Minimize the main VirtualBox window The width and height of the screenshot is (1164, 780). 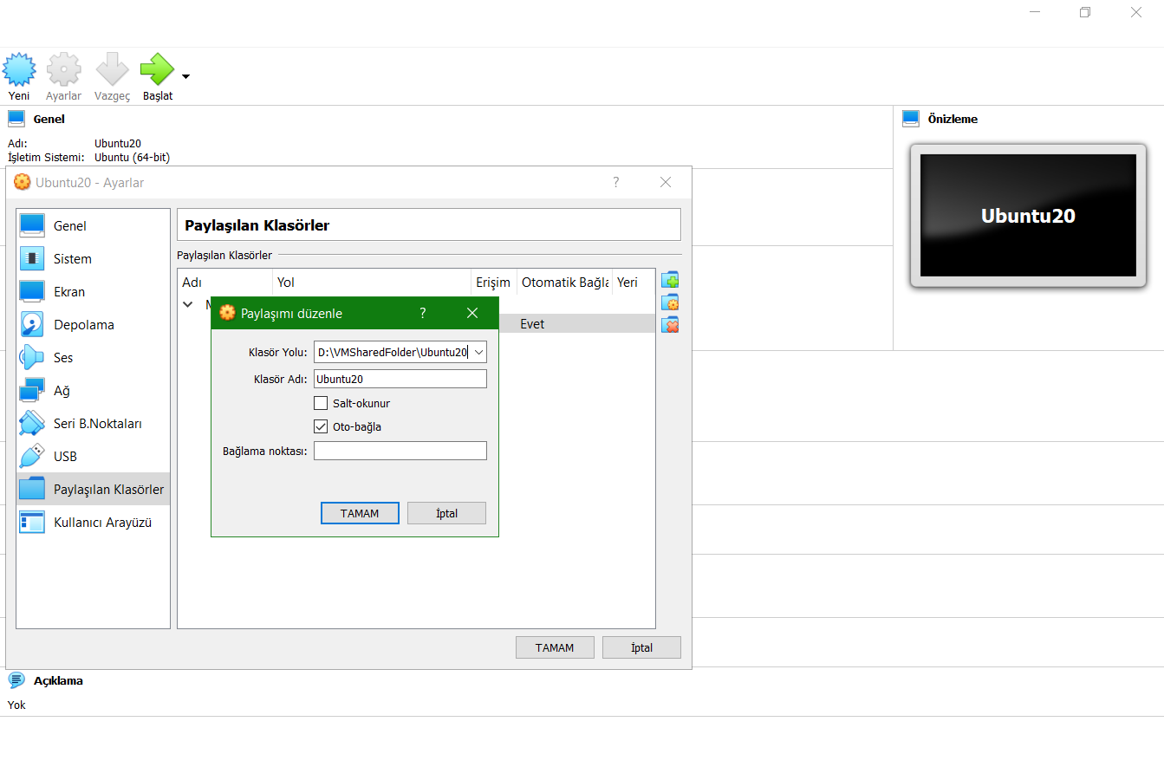(x=1035, y=12)
